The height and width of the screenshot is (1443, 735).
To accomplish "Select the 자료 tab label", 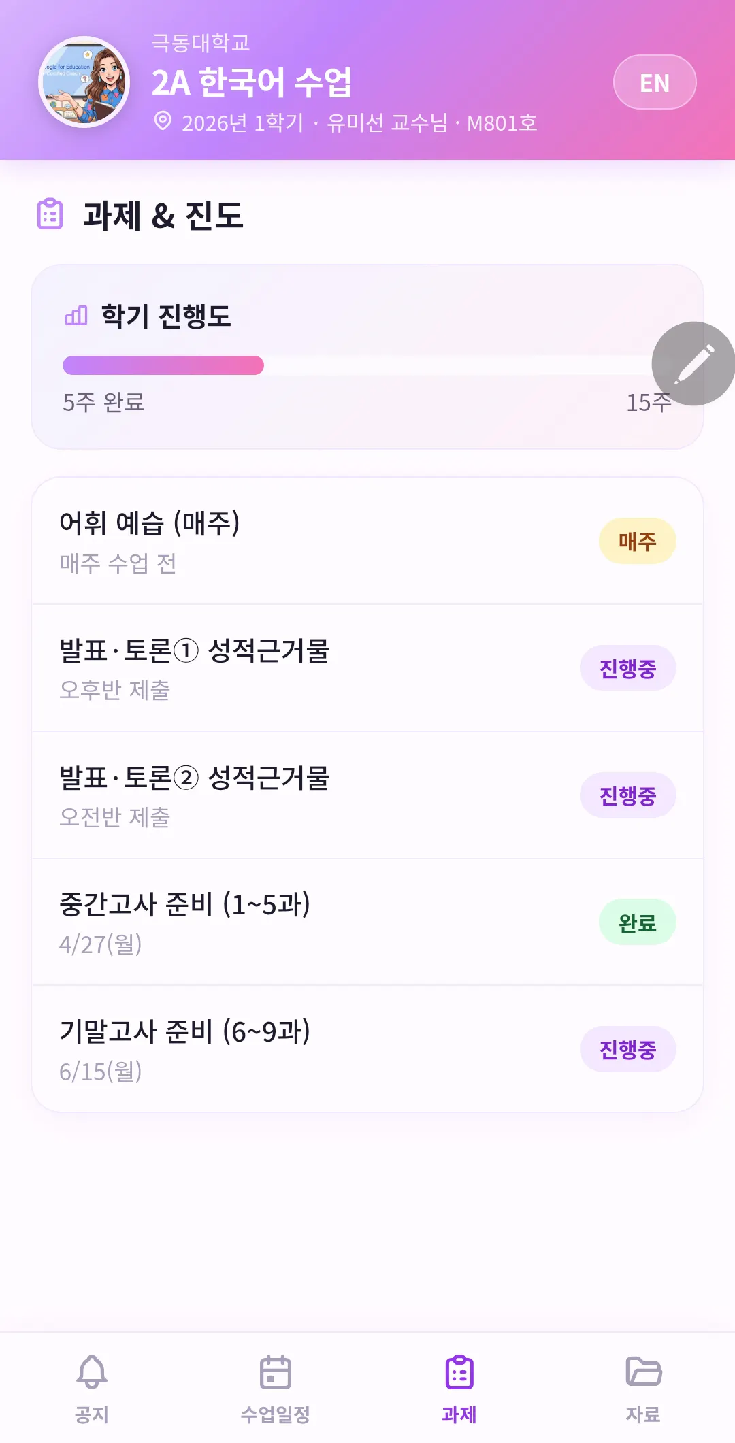I will [643, 1415].
